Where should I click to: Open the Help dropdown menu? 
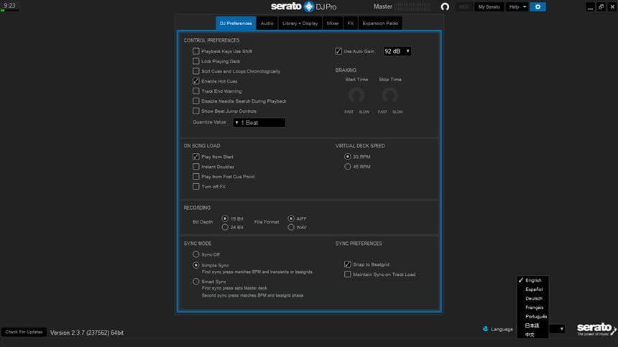pos(517,6)
